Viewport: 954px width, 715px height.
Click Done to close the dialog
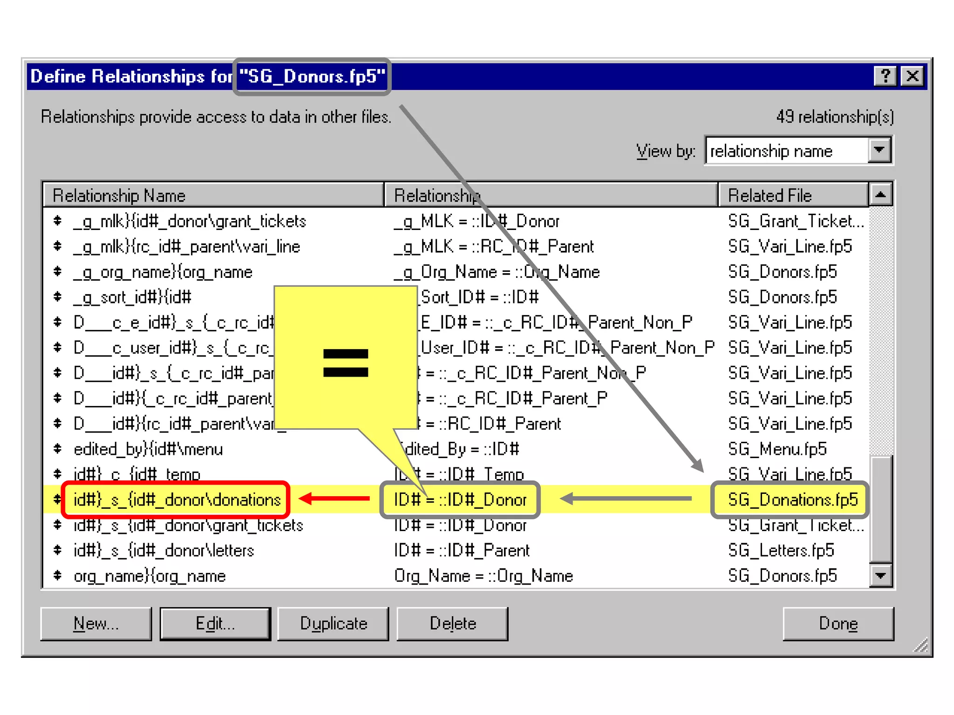pos(838,624)
